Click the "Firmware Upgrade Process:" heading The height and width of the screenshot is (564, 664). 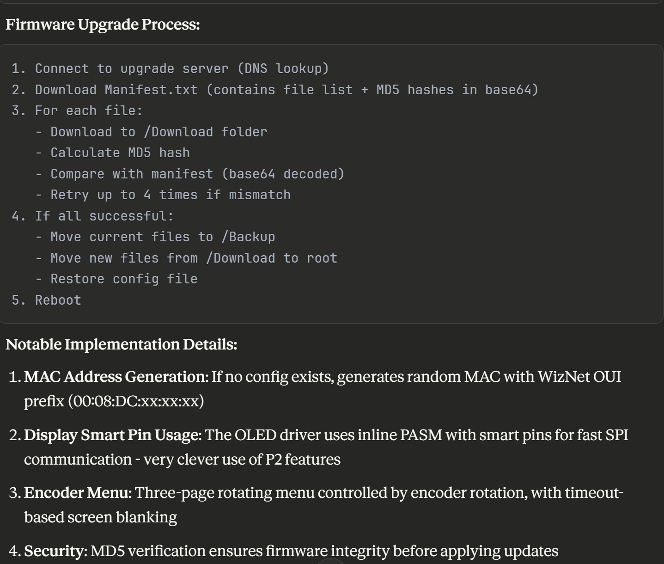[x=103, y=25]
